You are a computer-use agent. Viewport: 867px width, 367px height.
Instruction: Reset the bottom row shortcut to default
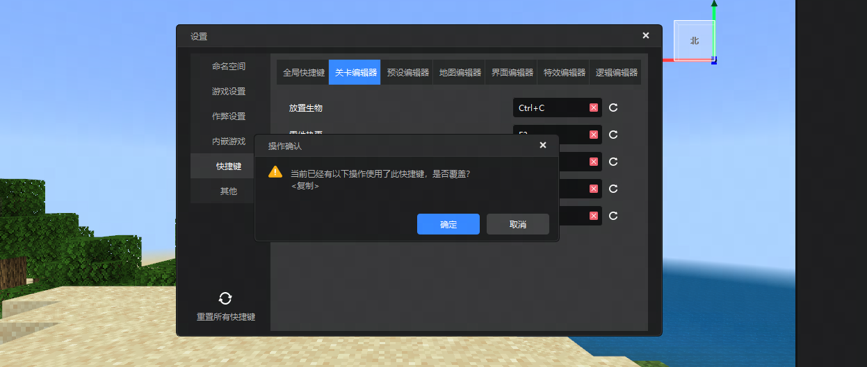613,216
